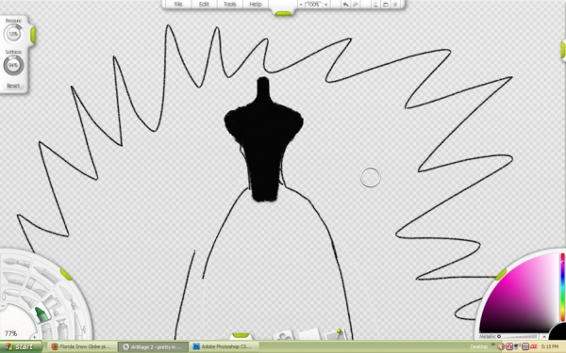Select the pencil tool in tool picker
This screenshot has width=566, height=353.
(46, 275)
